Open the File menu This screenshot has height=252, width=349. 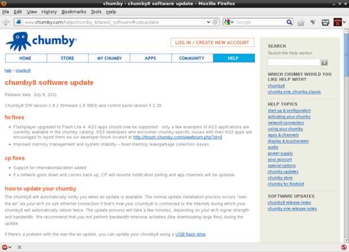(x=6, y=12)
